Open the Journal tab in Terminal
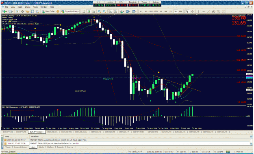Image resolution: width=254 pixels, height=154 pixels. click(70, 147)
